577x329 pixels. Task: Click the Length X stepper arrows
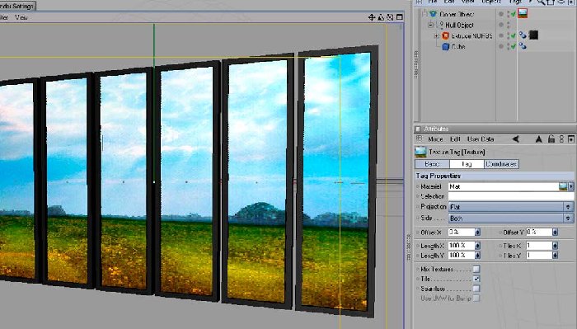tap(477, 246)
